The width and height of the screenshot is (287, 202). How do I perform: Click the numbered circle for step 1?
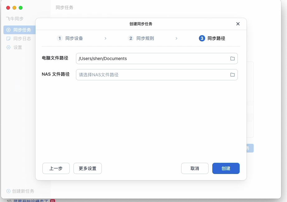click(x=59, y=38)
